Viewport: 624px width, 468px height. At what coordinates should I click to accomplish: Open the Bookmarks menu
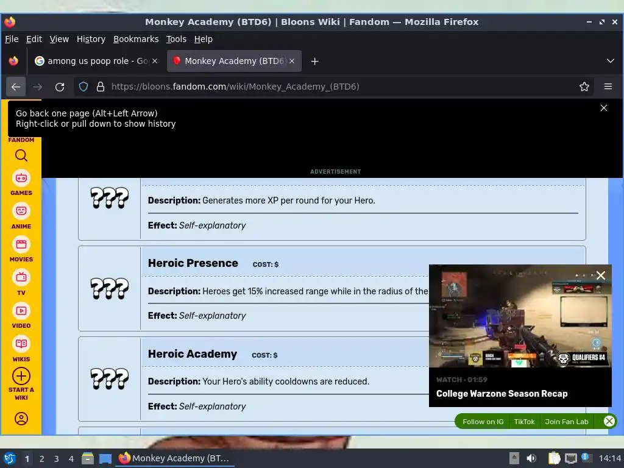click(136, 39)
